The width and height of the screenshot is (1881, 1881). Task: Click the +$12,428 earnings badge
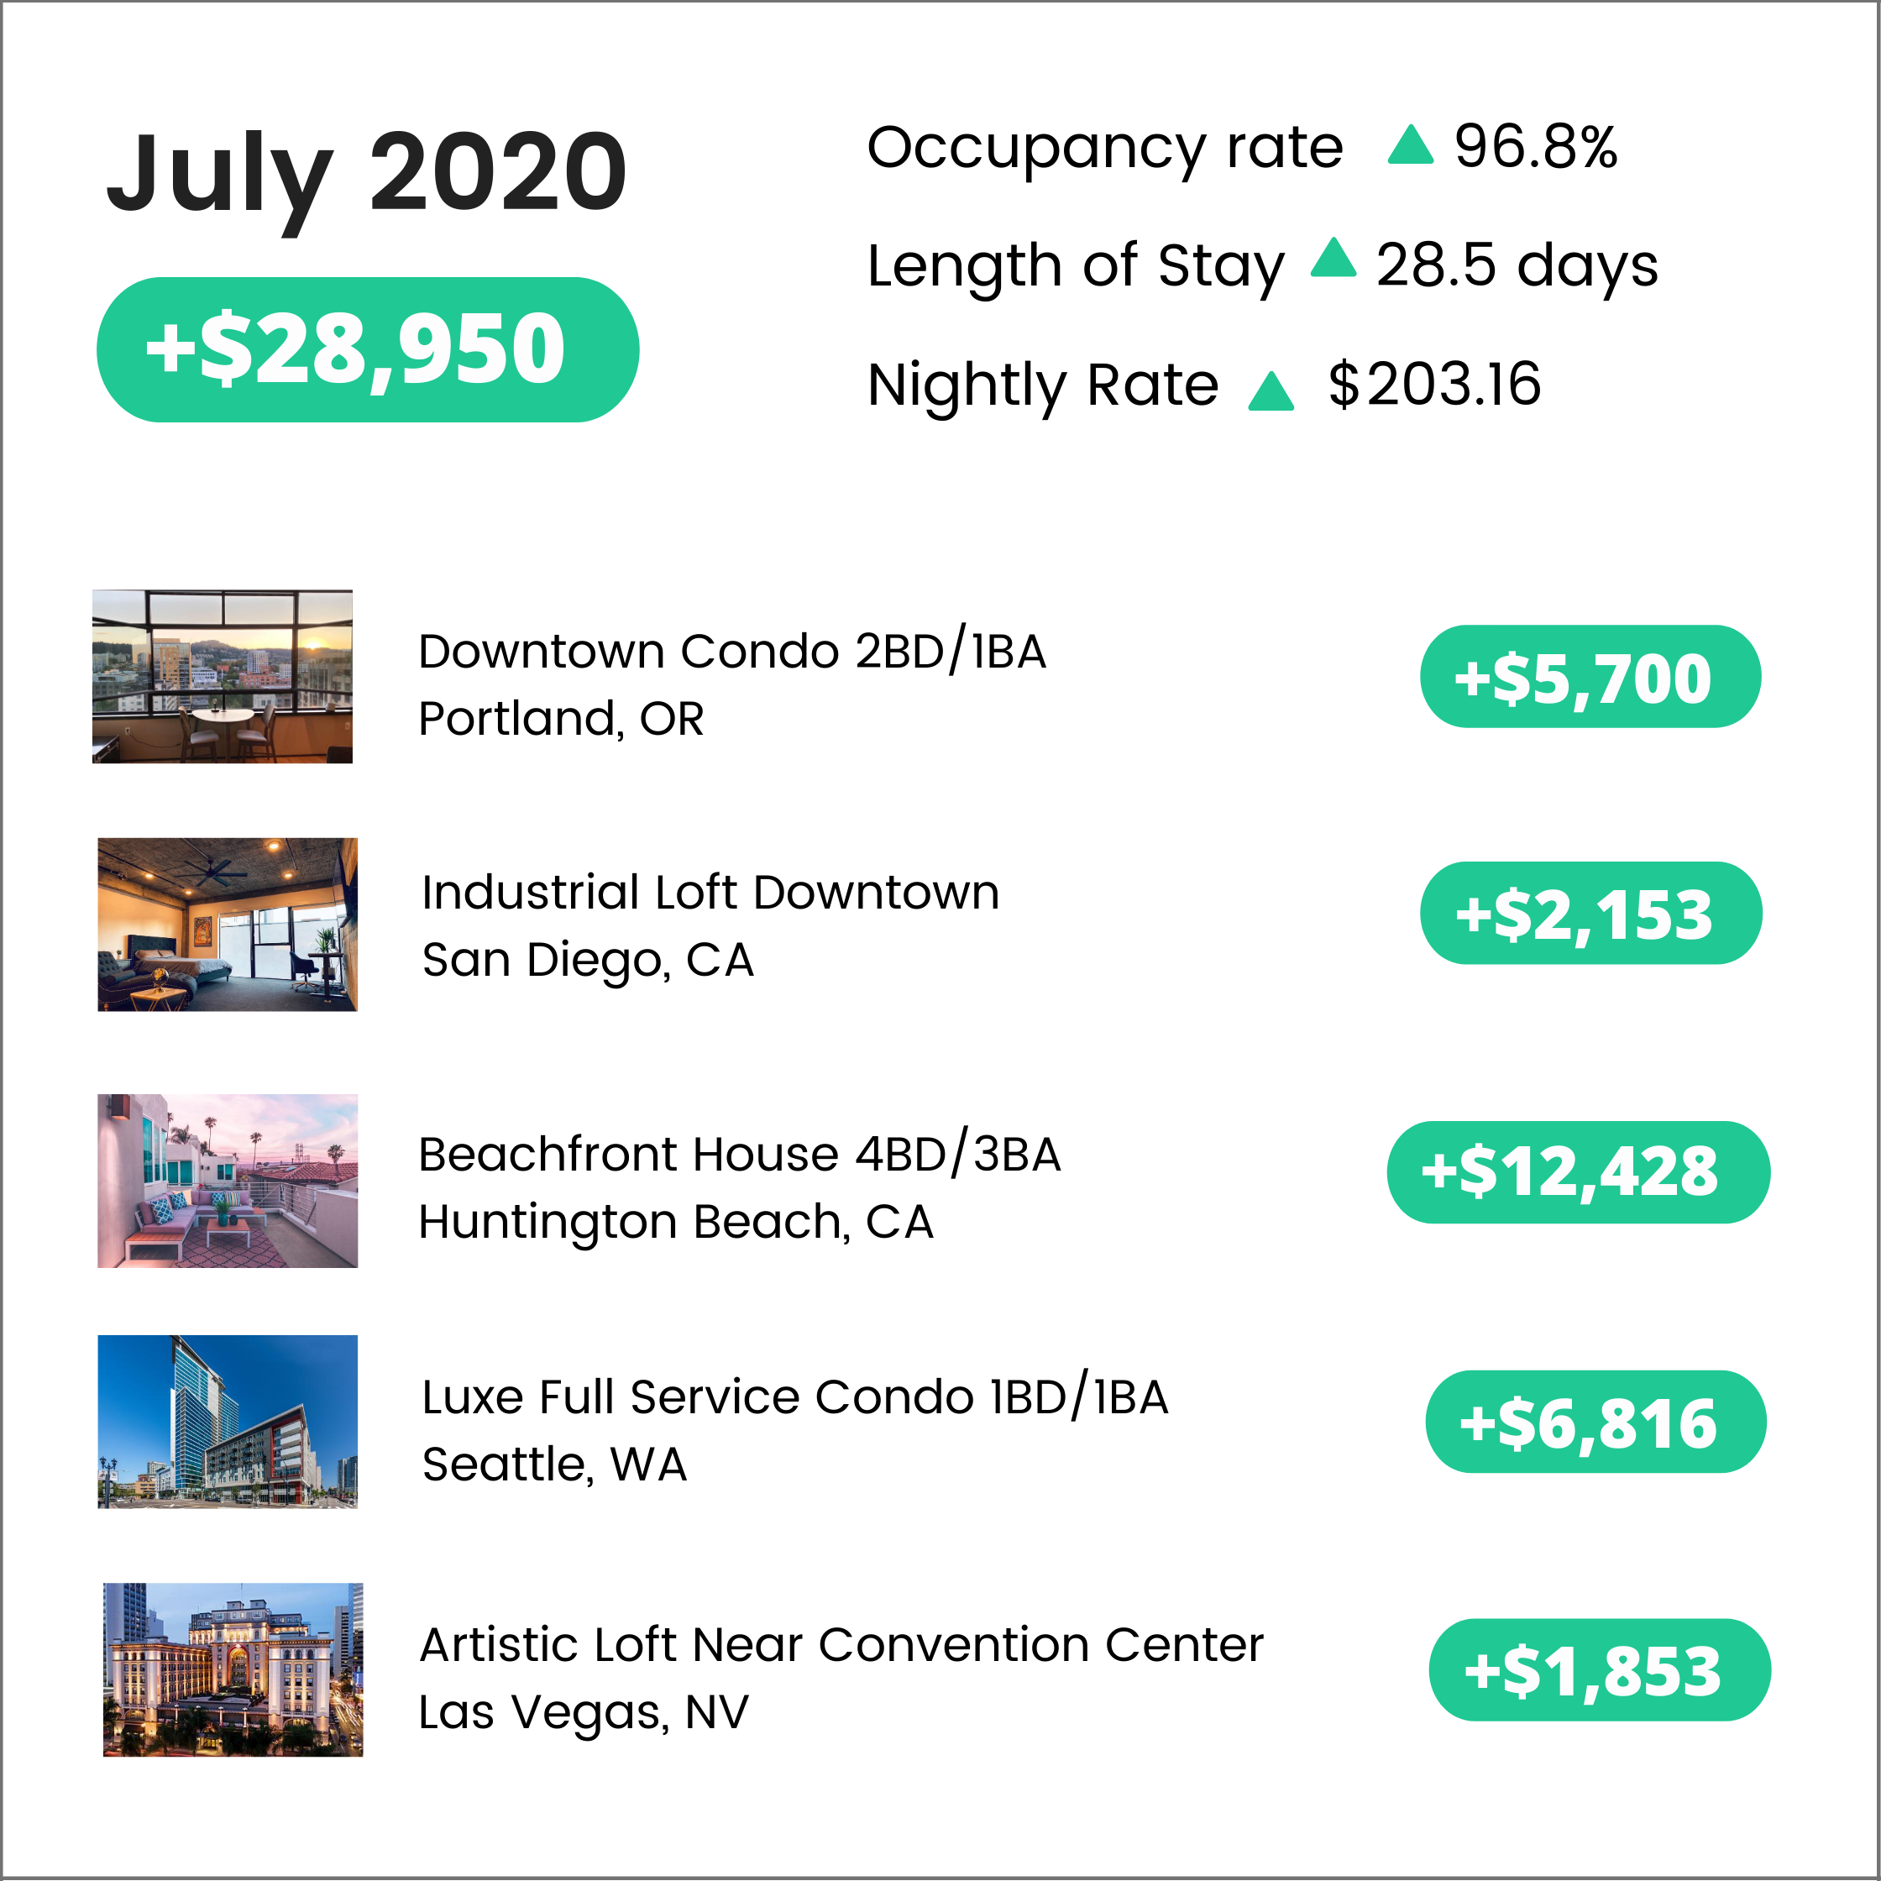coord(1577,1171)
